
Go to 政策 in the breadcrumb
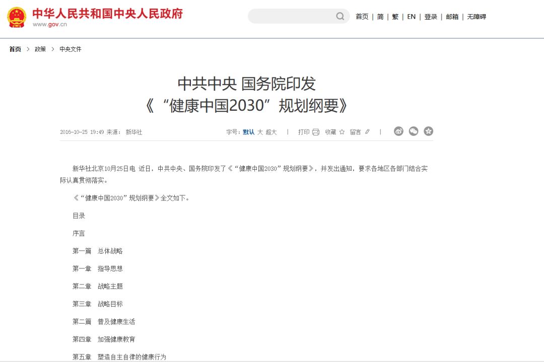(x=40, y=49)
